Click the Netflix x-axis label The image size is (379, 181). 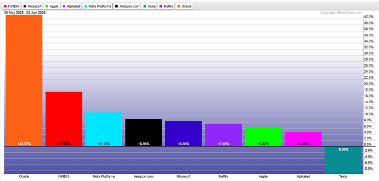[224, 177]
